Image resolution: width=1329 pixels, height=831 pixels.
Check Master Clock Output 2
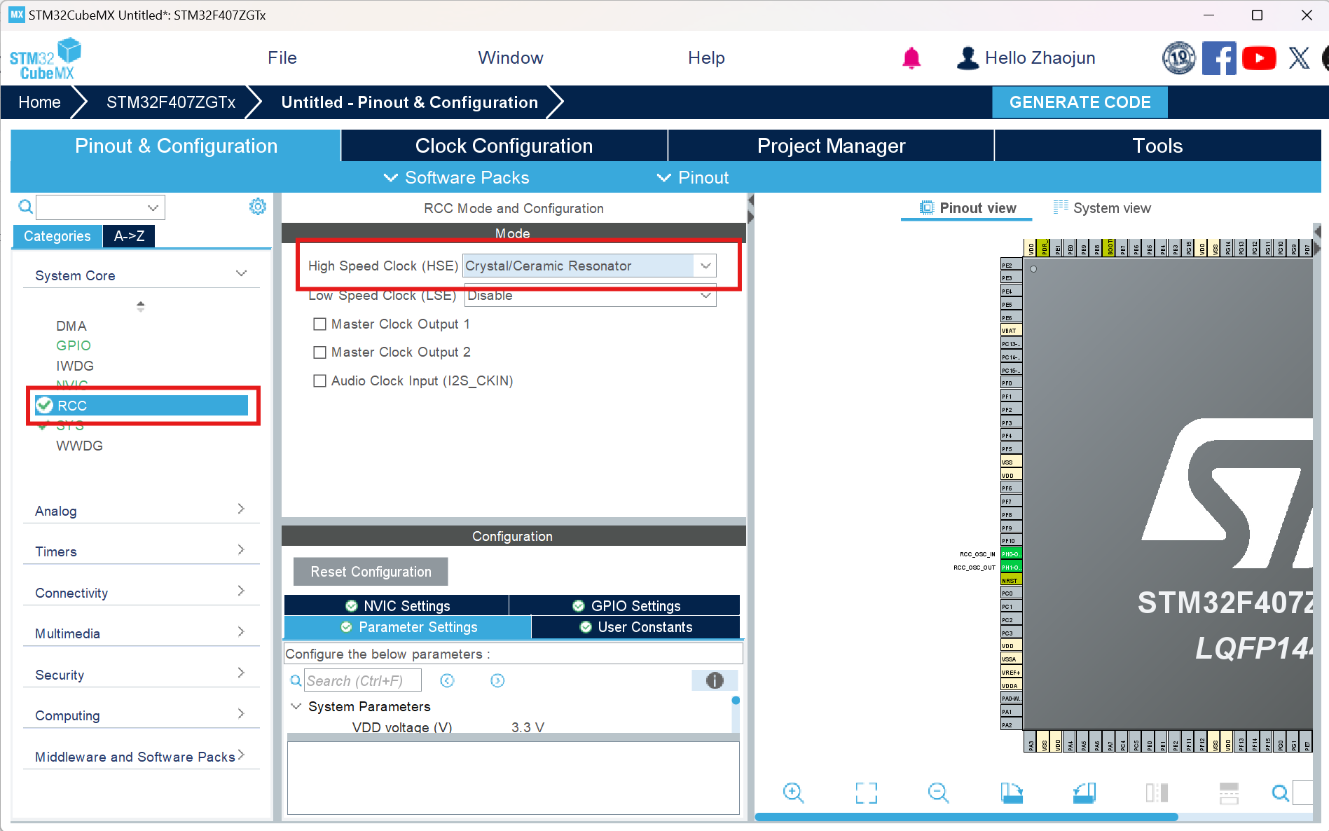[x=320, y=352]
